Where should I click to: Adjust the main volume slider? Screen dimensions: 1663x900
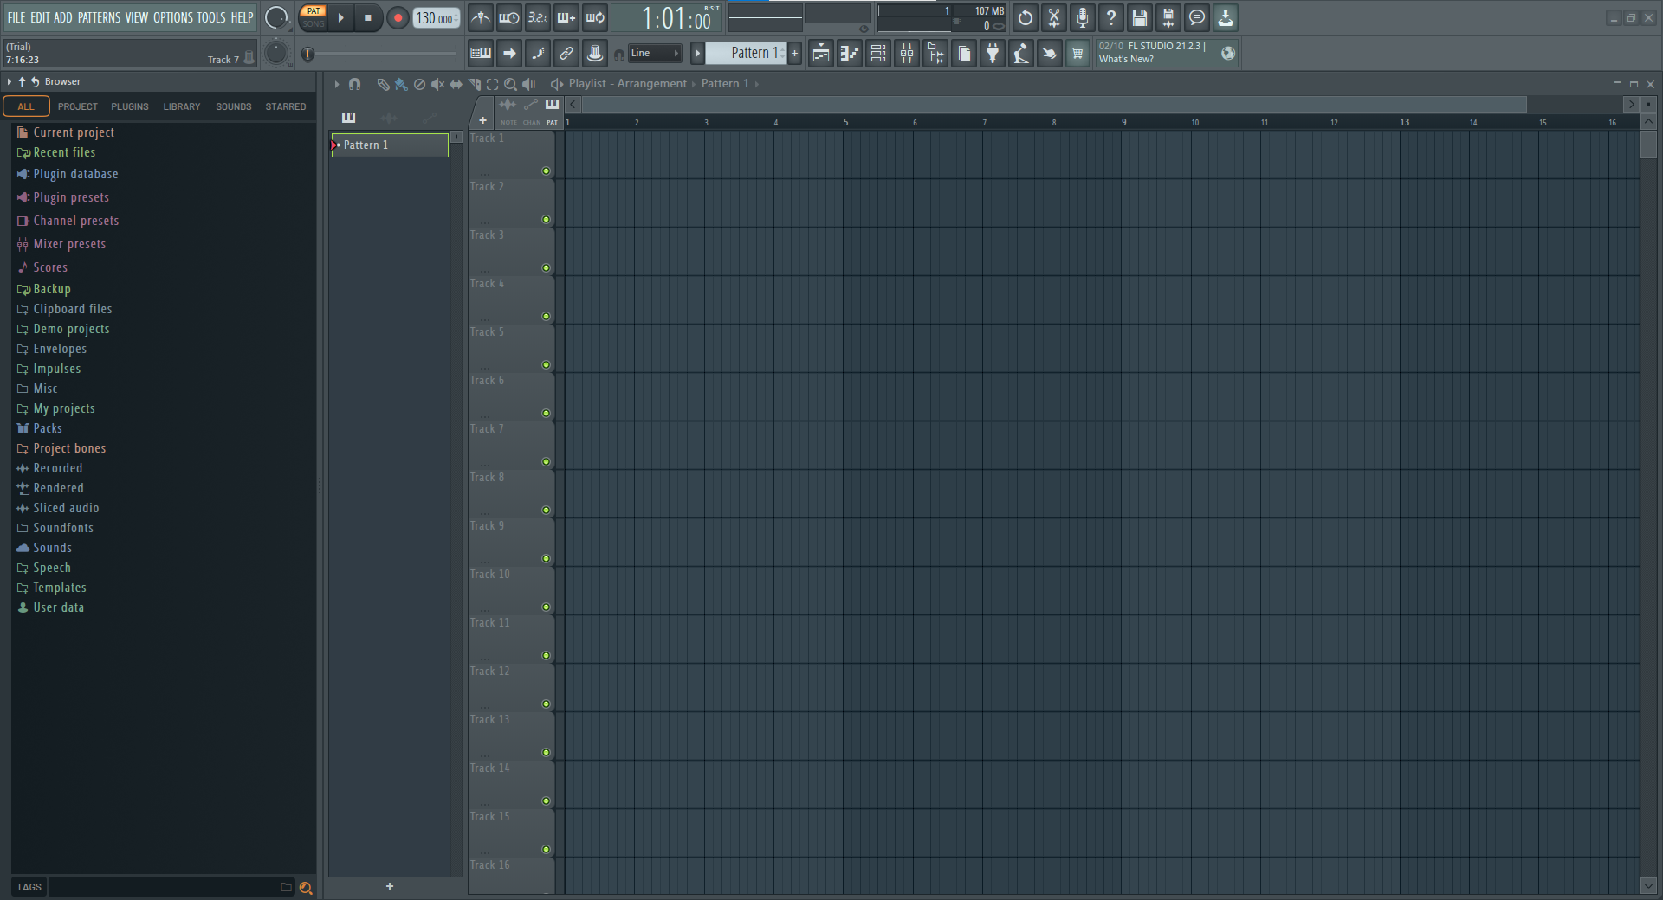[x=381, y=53]
